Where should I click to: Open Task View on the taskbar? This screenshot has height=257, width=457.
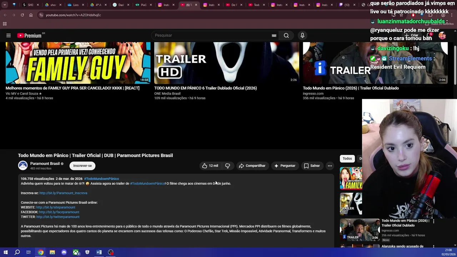click(29, 252)
